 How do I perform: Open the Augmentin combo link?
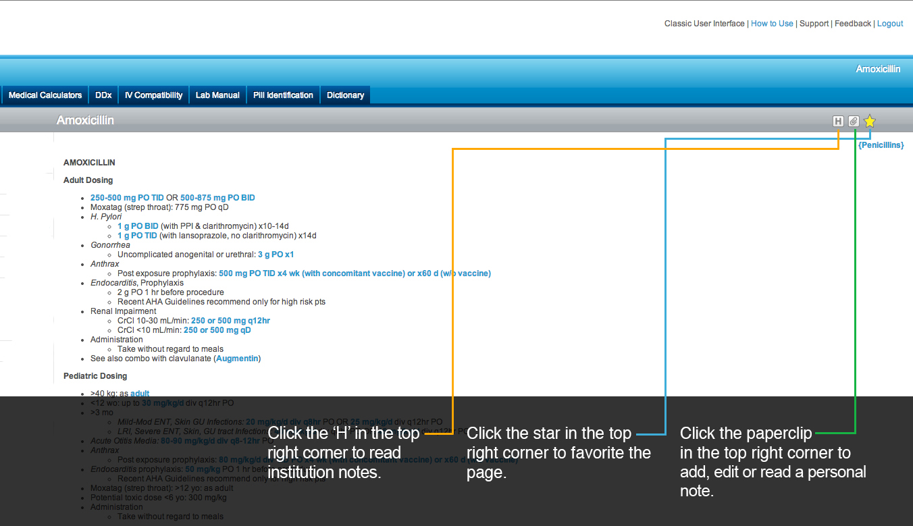(x=237, y=359)
